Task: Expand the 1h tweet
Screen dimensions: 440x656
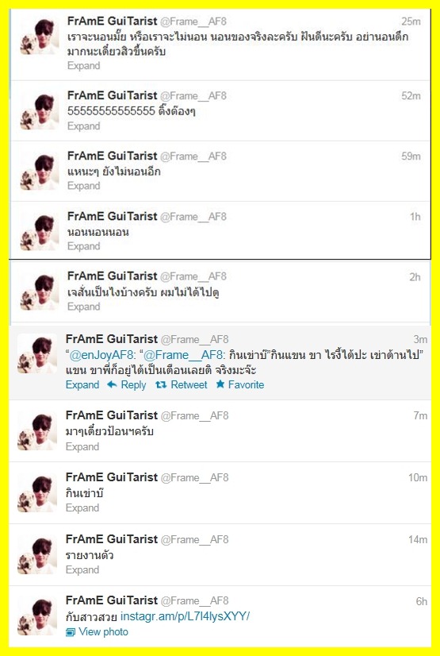Action: [83, 246]
